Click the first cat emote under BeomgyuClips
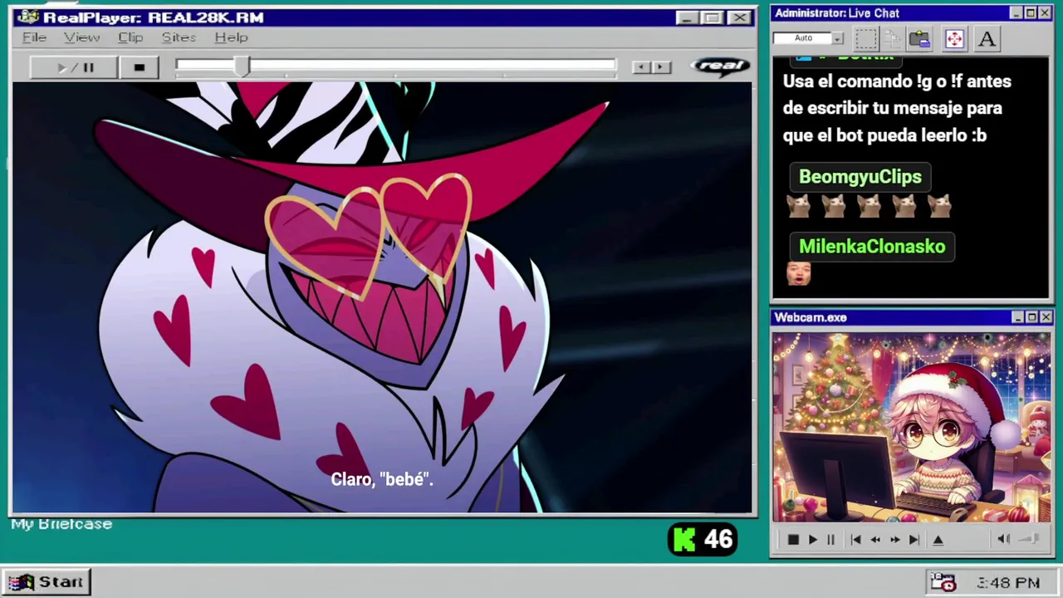 click(x=799, y=205)
